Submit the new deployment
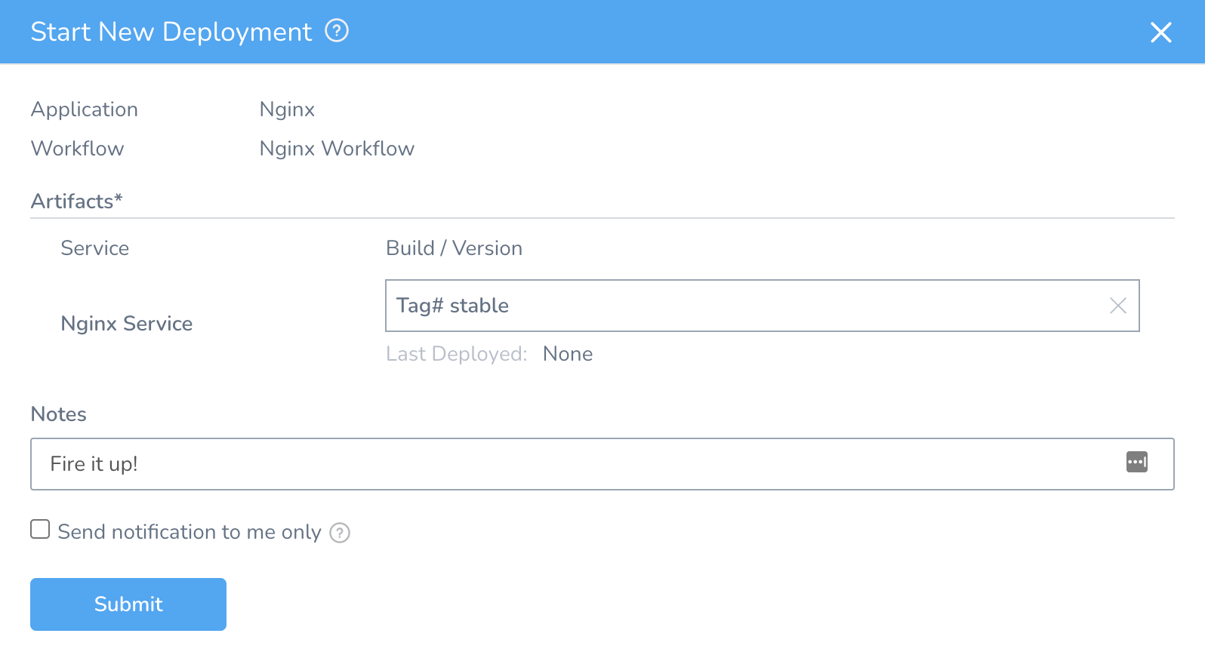1205x661 pixels. pyautogui.click(x=128, y=604)
